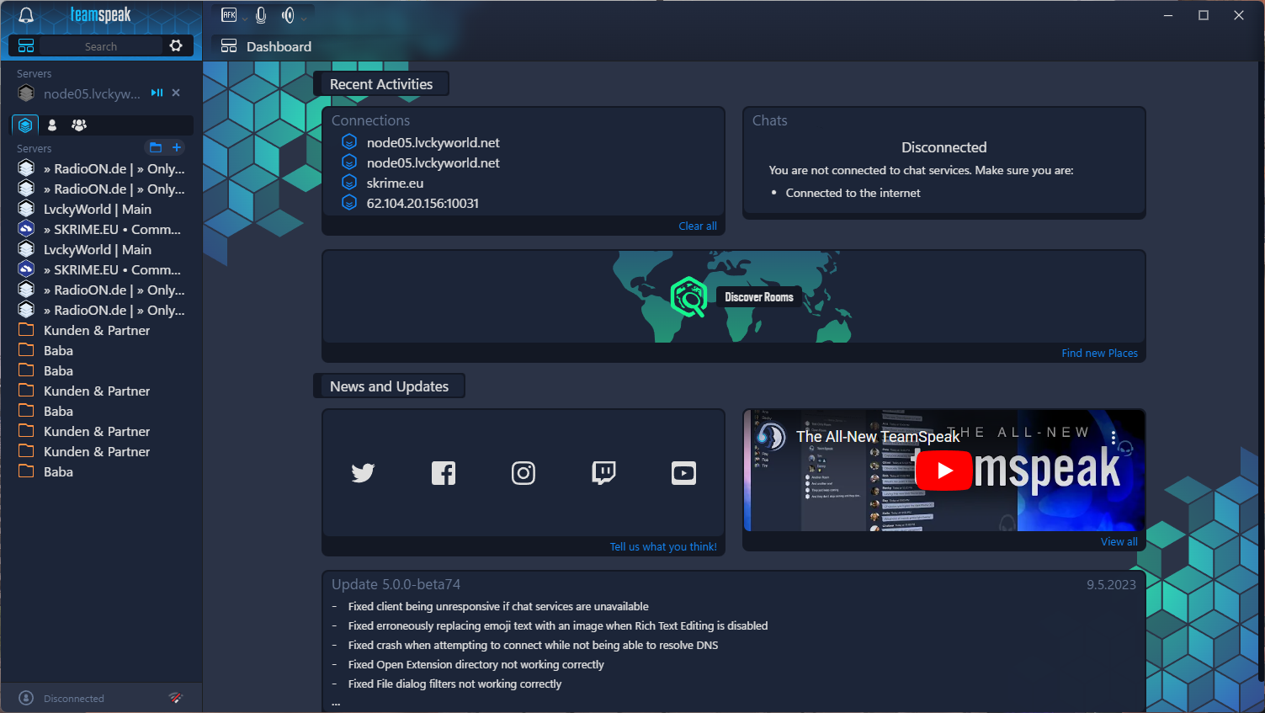Open settings via the gear icon
Image resolution: width=1265 pixels, height=713 pixels.
(x=176, y=45)
